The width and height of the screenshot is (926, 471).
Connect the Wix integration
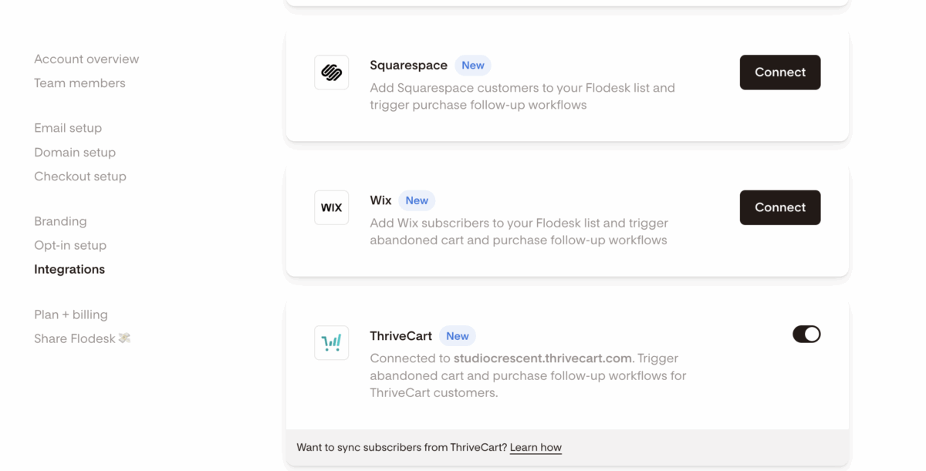click(779, 207)
